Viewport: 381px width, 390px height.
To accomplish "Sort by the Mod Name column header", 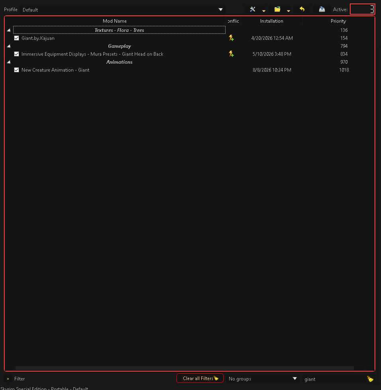I will pyautogui.click(x=115, y=21).
